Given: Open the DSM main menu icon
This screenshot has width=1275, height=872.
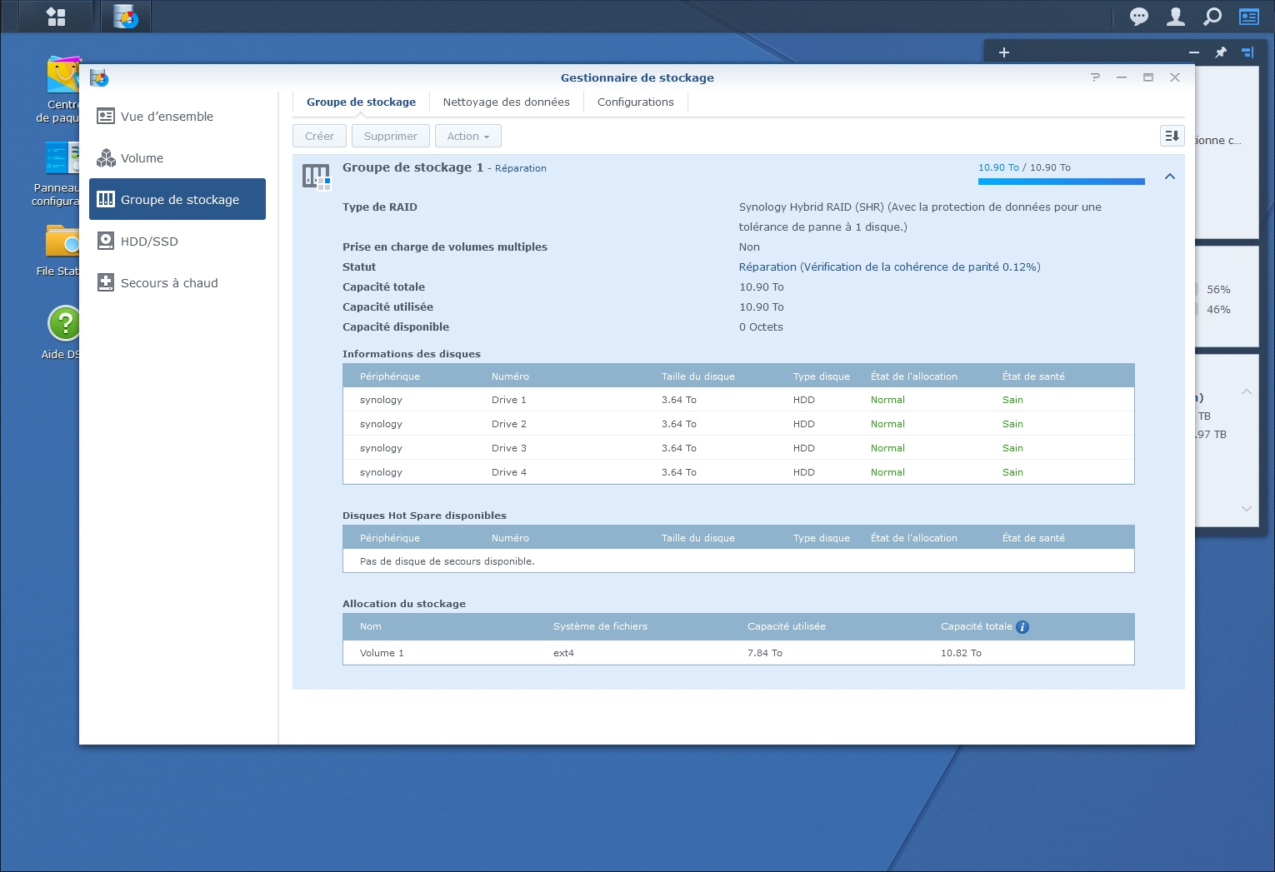Looking at the screenshot, I should (56, 17).
